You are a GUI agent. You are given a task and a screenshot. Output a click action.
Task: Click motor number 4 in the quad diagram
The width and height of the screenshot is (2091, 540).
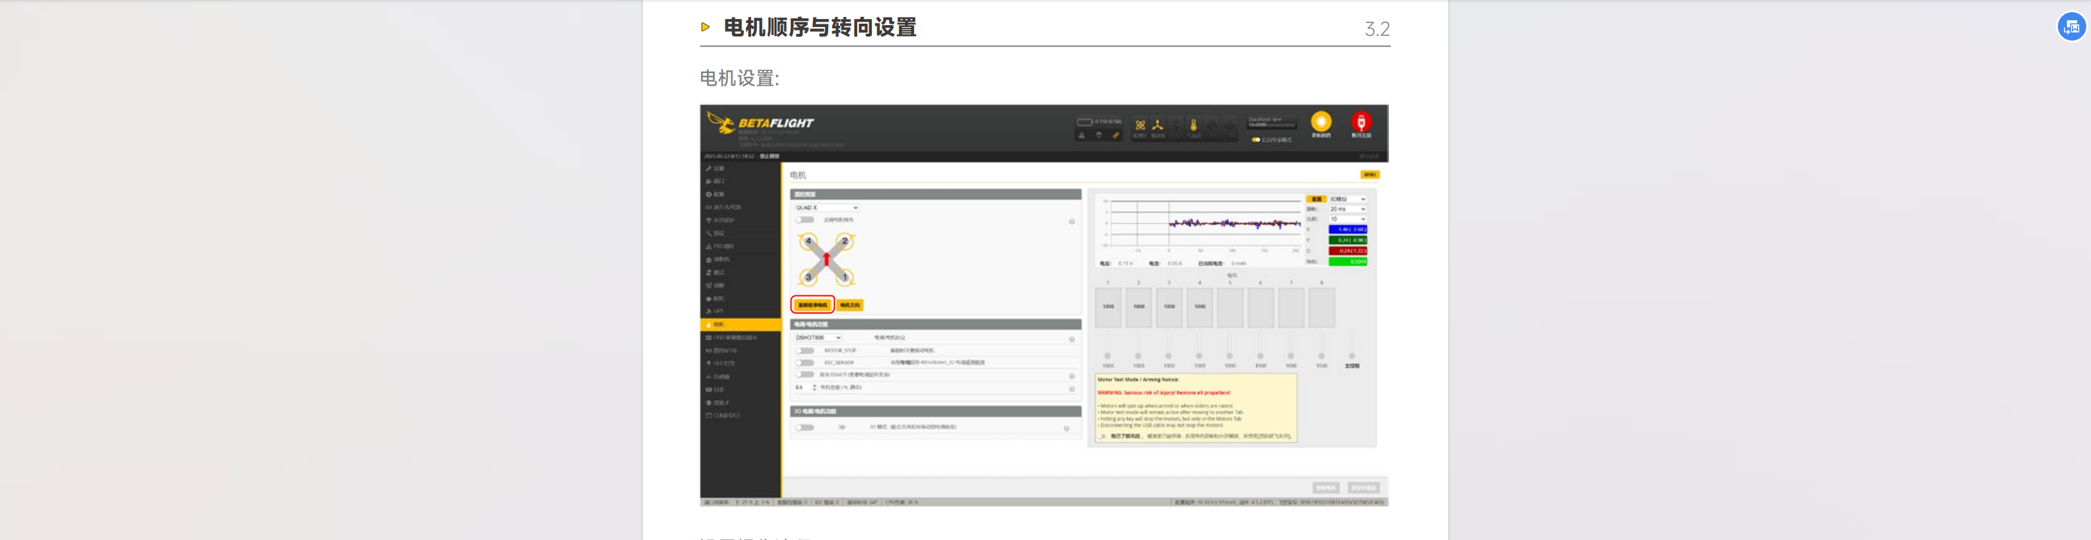click(808, 242)
